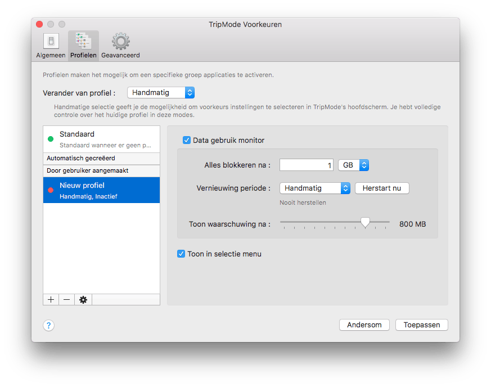491x387 pixels.
Task: Select the Nieuw profiel row
Action: pos(101,190)
